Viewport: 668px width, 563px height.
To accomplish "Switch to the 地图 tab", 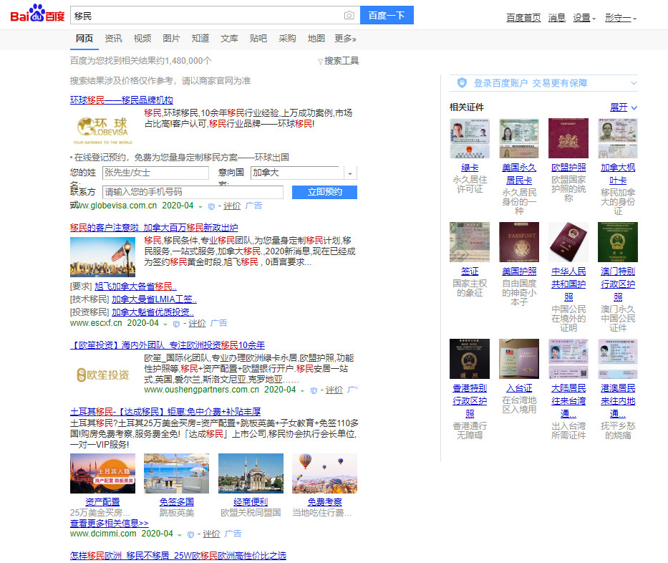I will pyautogui.click(x=316, y=39).
